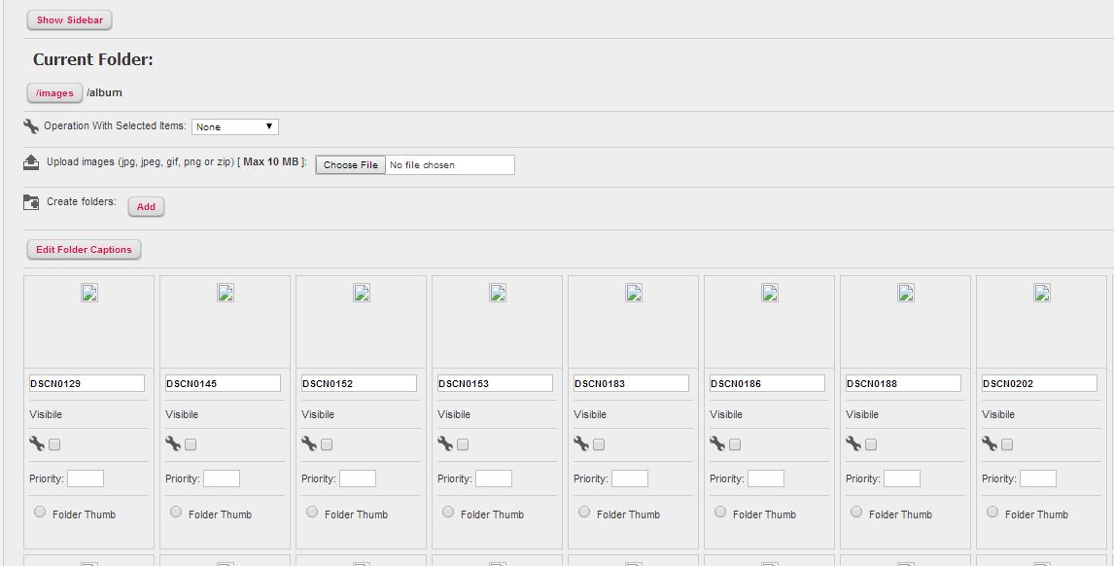Click the Show Sidebar button
Viewport: 1114px width, 566px height.
[70, 19]
